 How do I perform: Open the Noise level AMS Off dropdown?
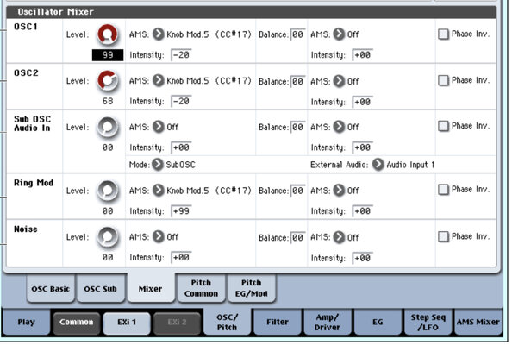pyautogui.click(x=159, y=236)
